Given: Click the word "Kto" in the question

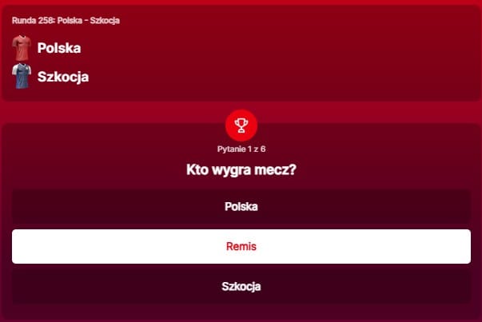Looking at the screenshot, I should tap(197, 169).
